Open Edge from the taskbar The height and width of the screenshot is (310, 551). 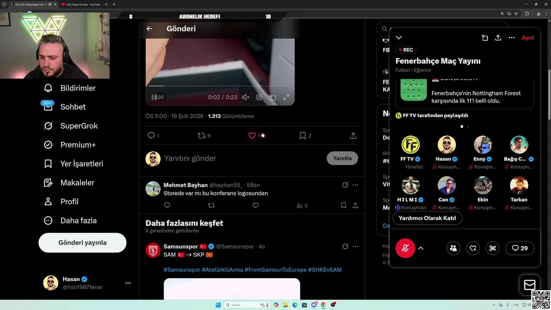click(x=295, y=305)
